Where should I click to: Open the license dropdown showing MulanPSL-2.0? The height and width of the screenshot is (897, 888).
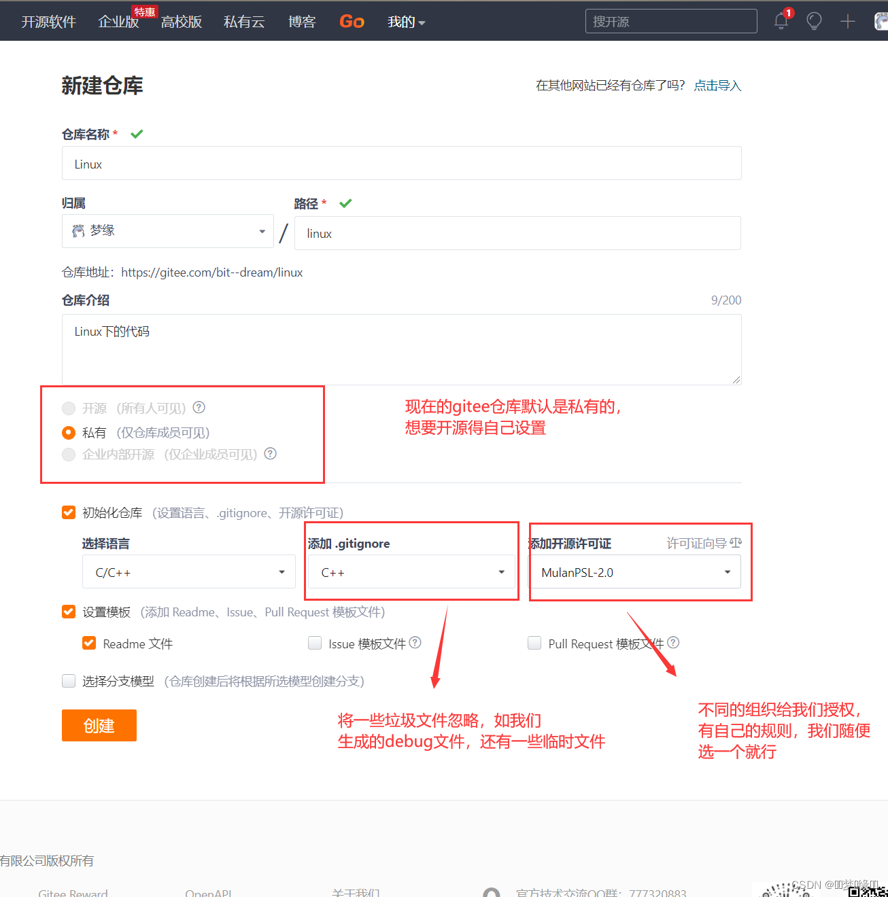(x=635, y=572)
